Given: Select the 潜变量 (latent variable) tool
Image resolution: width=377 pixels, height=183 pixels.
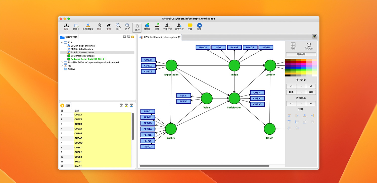Looking at the screenshot, I should pos(147,26).
